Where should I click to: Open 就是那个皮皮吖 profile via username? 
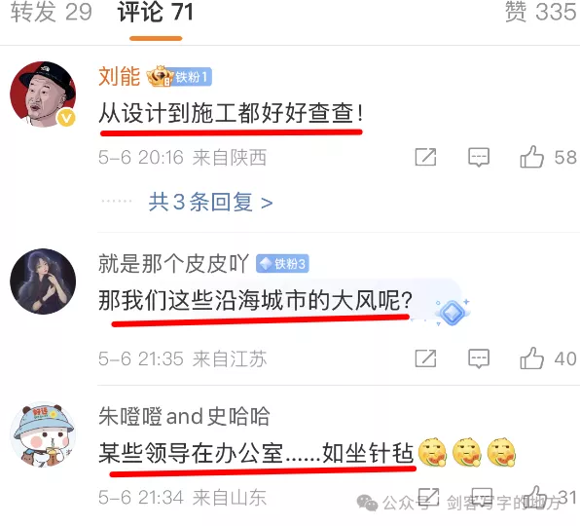(173, 264)
